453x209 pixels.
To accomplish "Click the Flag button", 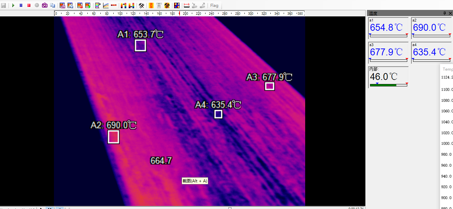I will tap(214, 5).
